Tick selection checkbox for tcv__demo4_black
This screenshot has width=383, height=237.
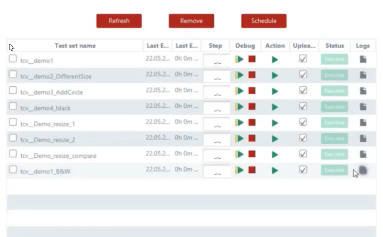13,106
